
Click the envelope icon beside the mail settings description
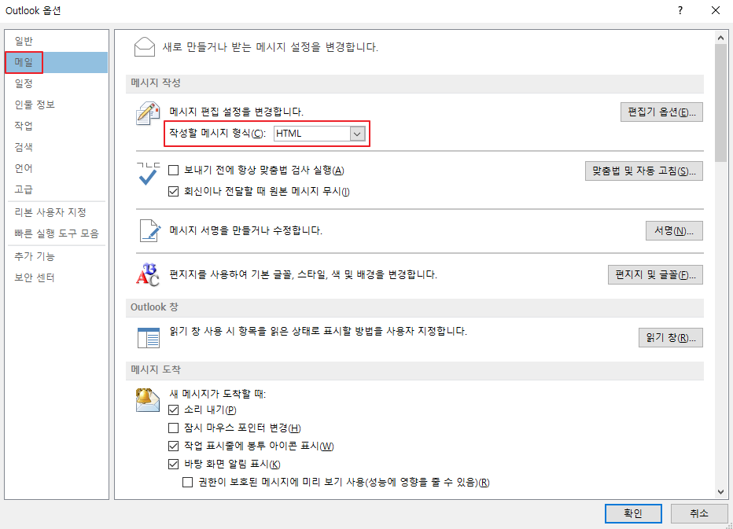(x=145, y=46)
